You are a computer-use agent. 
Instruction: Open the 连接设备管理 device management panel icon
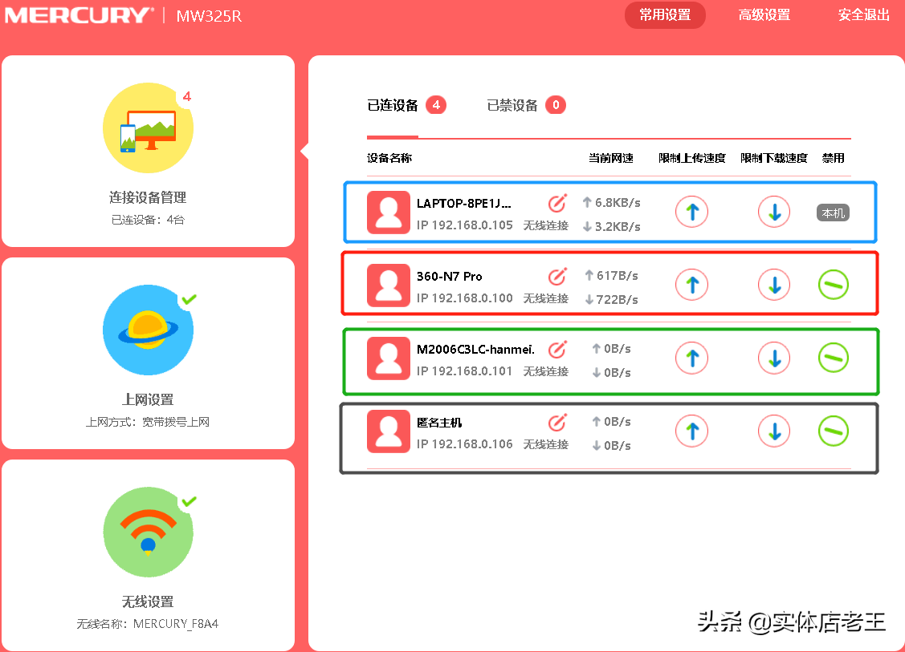148,127
